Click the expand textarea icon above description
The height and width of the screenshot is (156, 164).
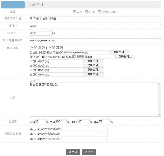click(38, 80)
